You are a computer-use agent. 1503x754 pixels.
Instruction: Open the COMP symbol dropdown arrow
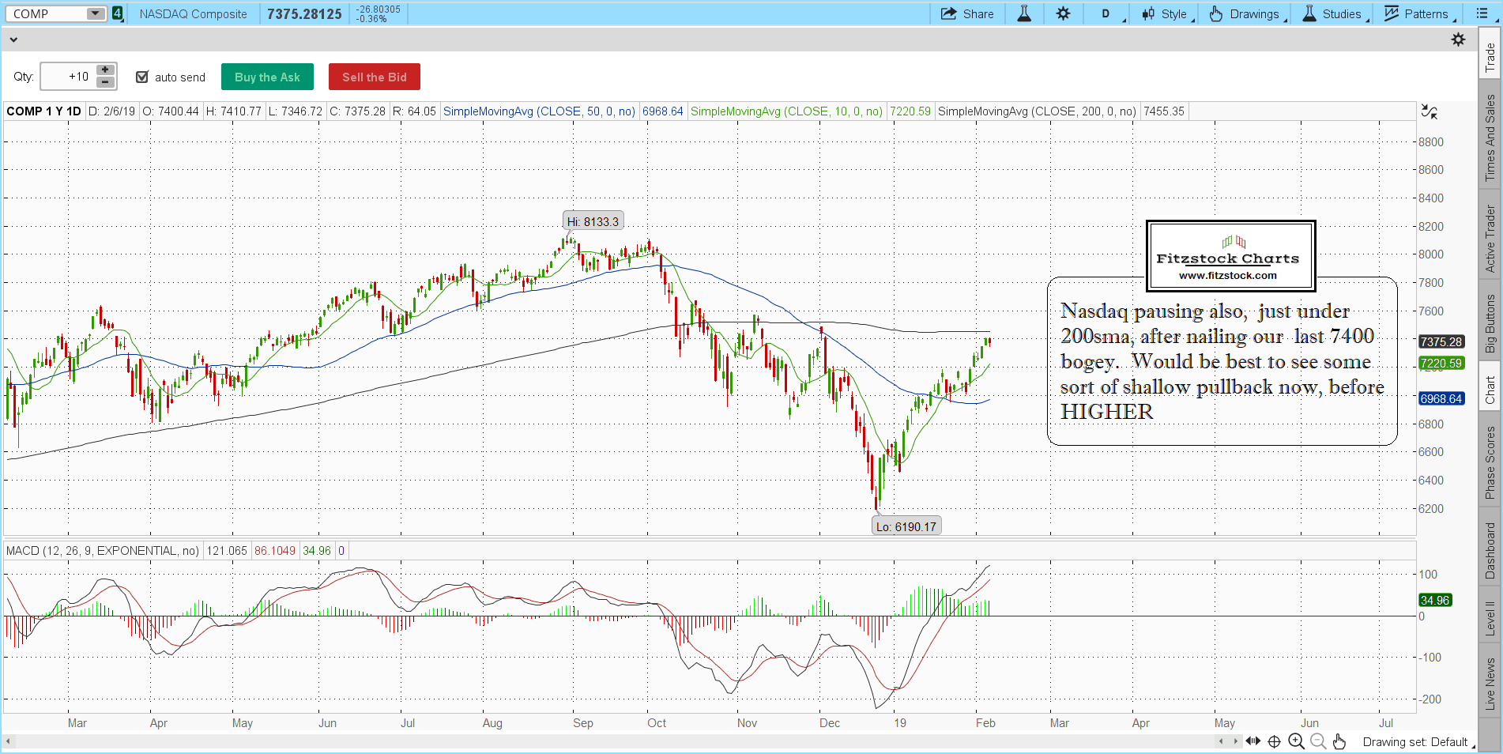[x=95, y=13]
